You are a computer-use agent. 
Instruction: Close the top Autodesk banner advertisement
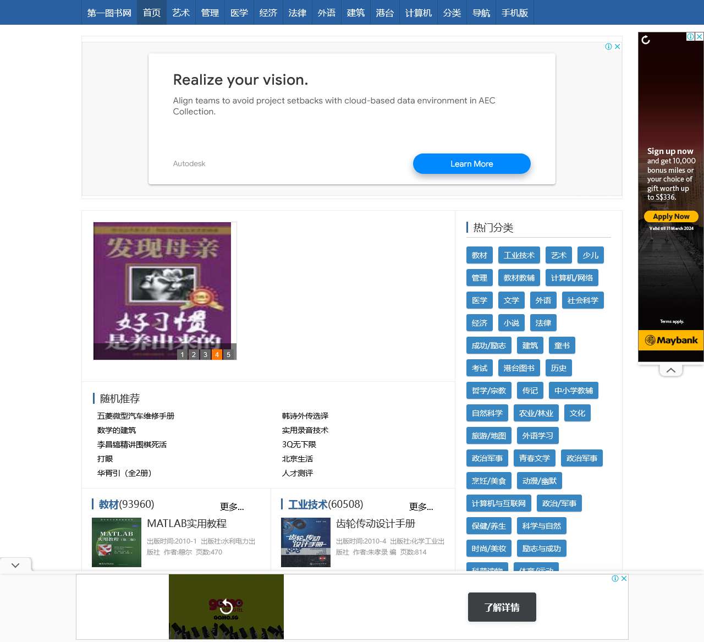tap(617, 47)
